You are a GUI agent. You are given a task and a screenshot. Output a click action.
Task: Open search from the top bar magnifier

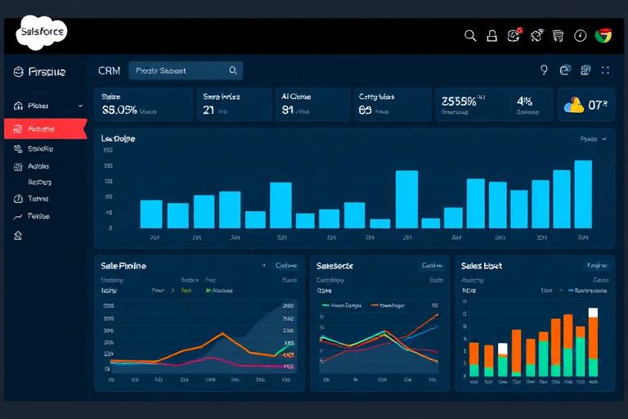tap(470, 36)
